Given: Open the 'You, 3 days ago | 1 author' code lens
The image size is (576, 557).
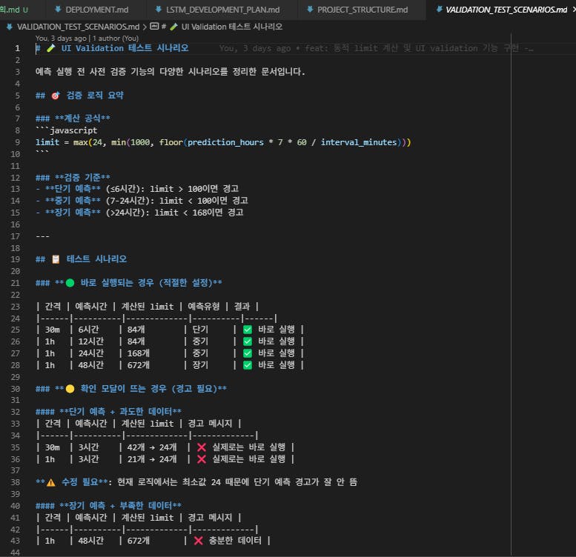Looking at the screenshot, I should pos(87,39).
